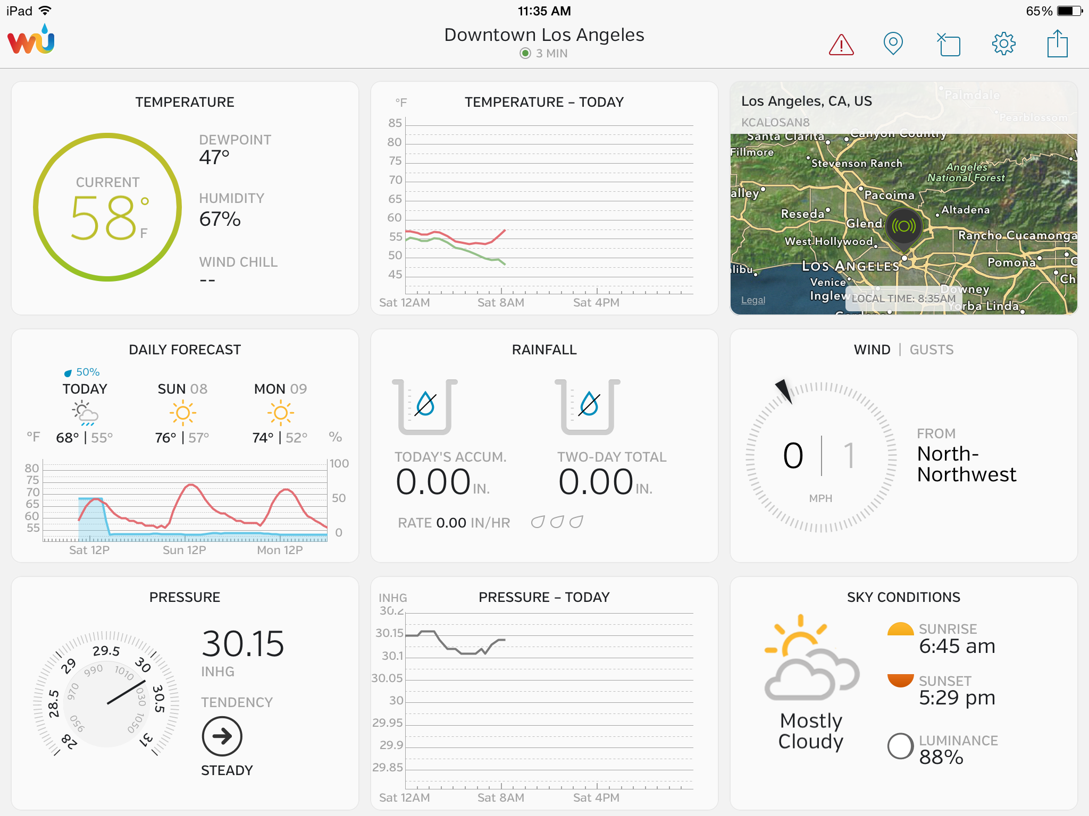The height and width of the screenshot is (816, 1089).
Task: Tap the 3 MIN update status indicator
Action: tap(544, 54)
